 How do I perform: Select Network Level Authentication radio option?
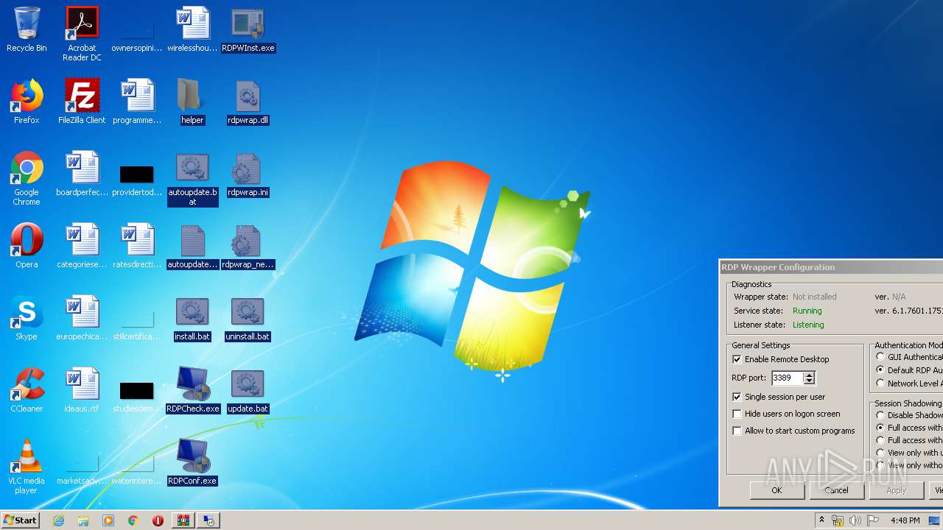880,383
